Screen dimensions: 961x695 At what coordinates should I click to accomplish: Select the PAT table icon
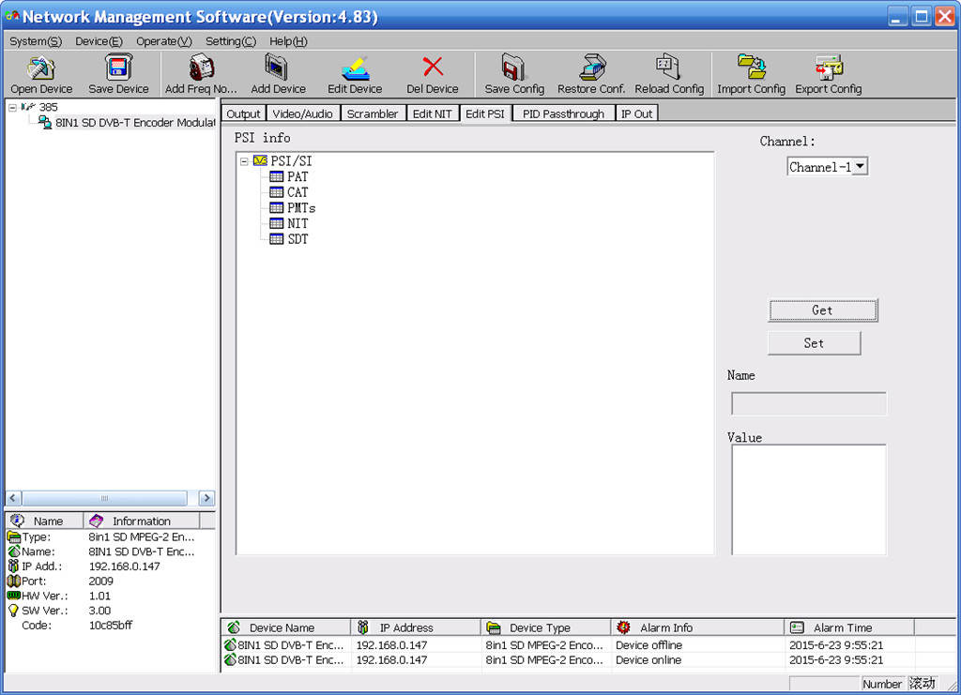coord(277,176)
